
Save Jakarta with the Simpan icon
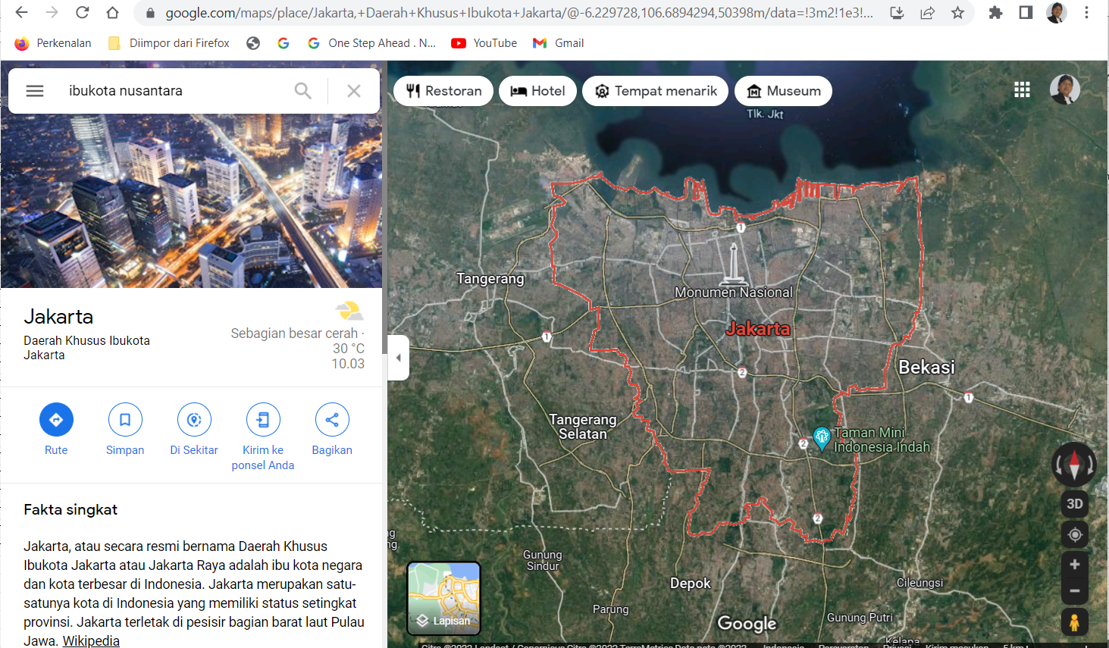[125, 420]
